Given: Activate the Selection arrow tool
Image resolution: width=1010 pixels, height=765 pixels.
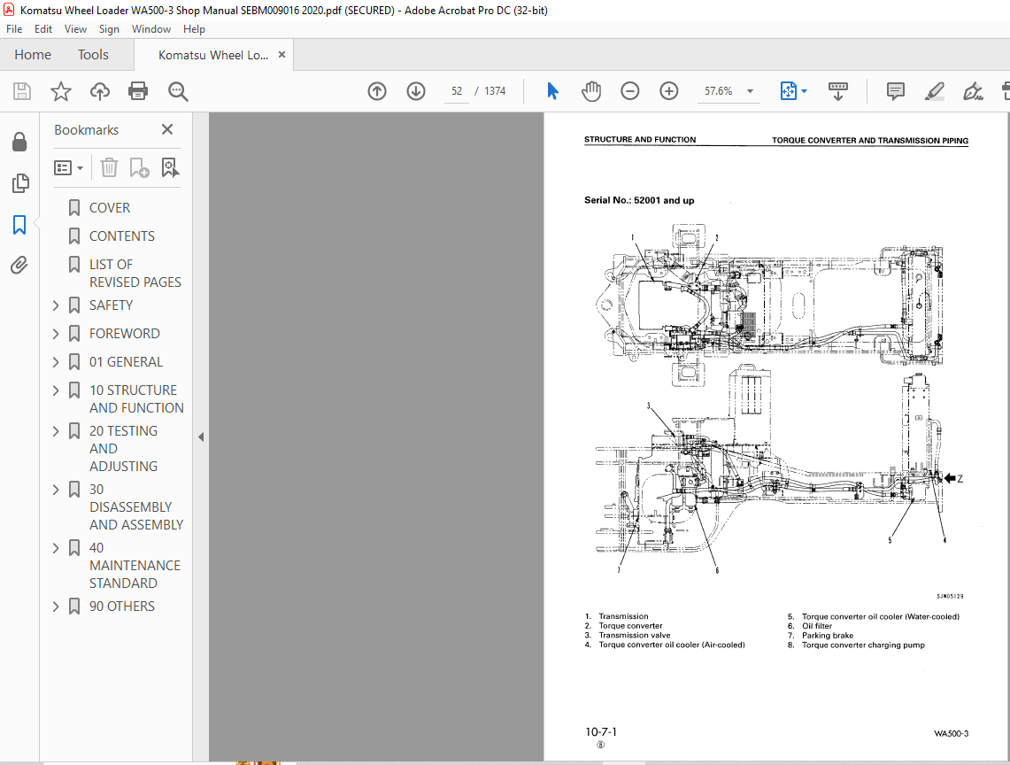Looking at the screenshot, I should [x=552, y=91].
